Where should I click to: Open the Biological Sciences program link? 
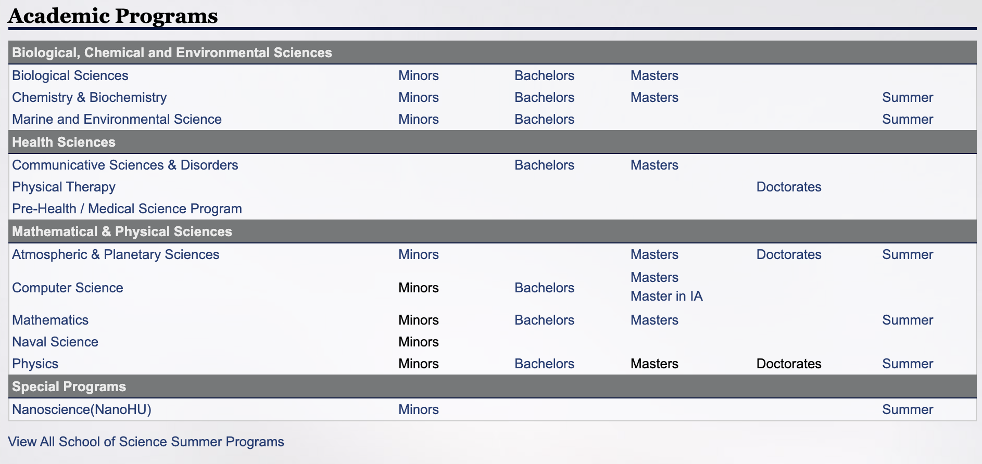click(x=70, y=75)
